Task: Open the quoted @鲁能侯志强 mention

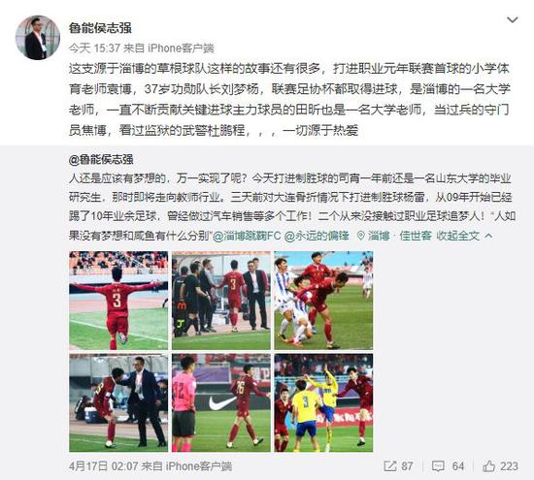Action: click(x=101, y=160)
